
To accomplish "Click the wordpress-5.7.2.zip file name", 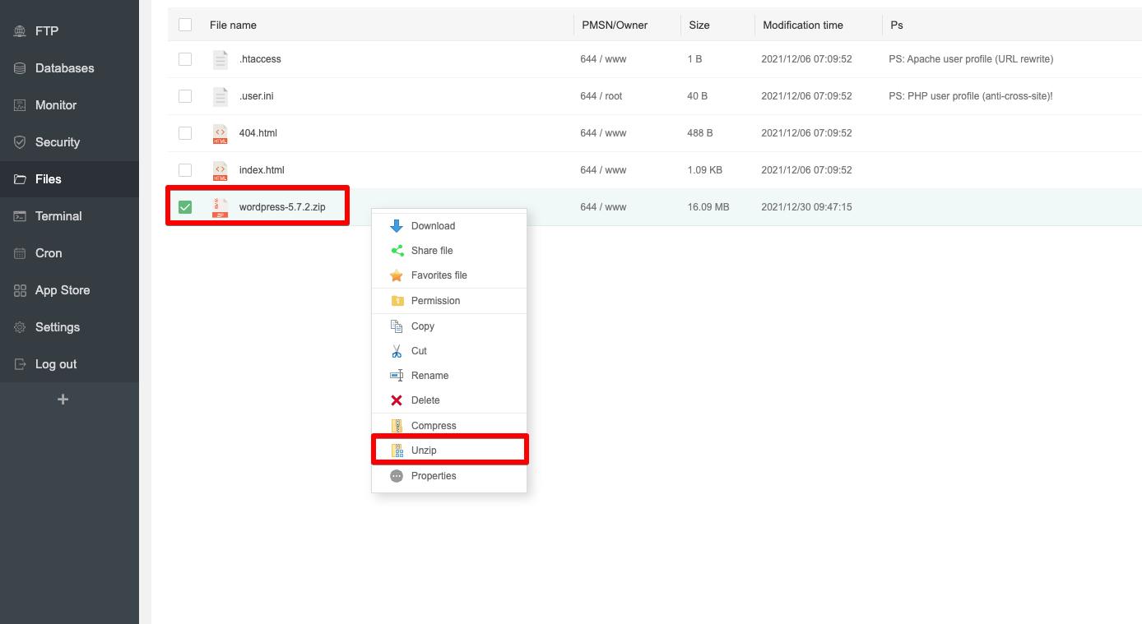I will (282, 207).
